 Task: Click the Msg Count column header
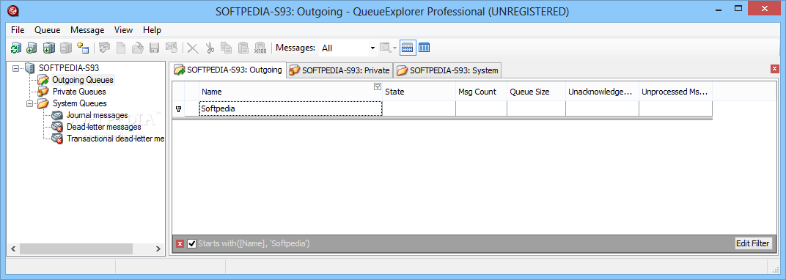[481, 92]
